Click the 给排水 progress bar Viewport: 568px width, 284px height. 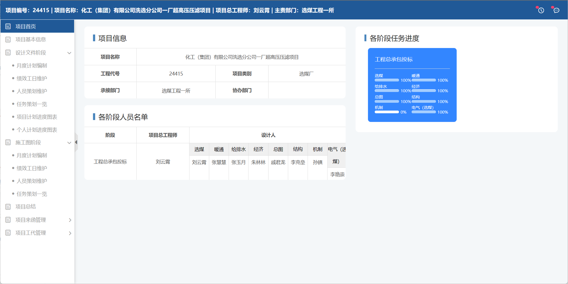tap(387, 91)
